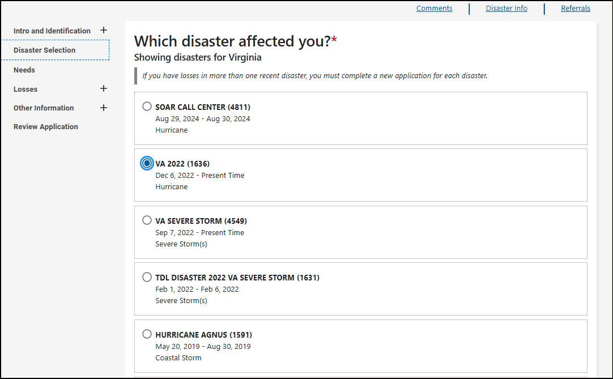
Task: Pick TDL DISASTER 2022 VA SEVERE STORM
Action: point(147,277)
